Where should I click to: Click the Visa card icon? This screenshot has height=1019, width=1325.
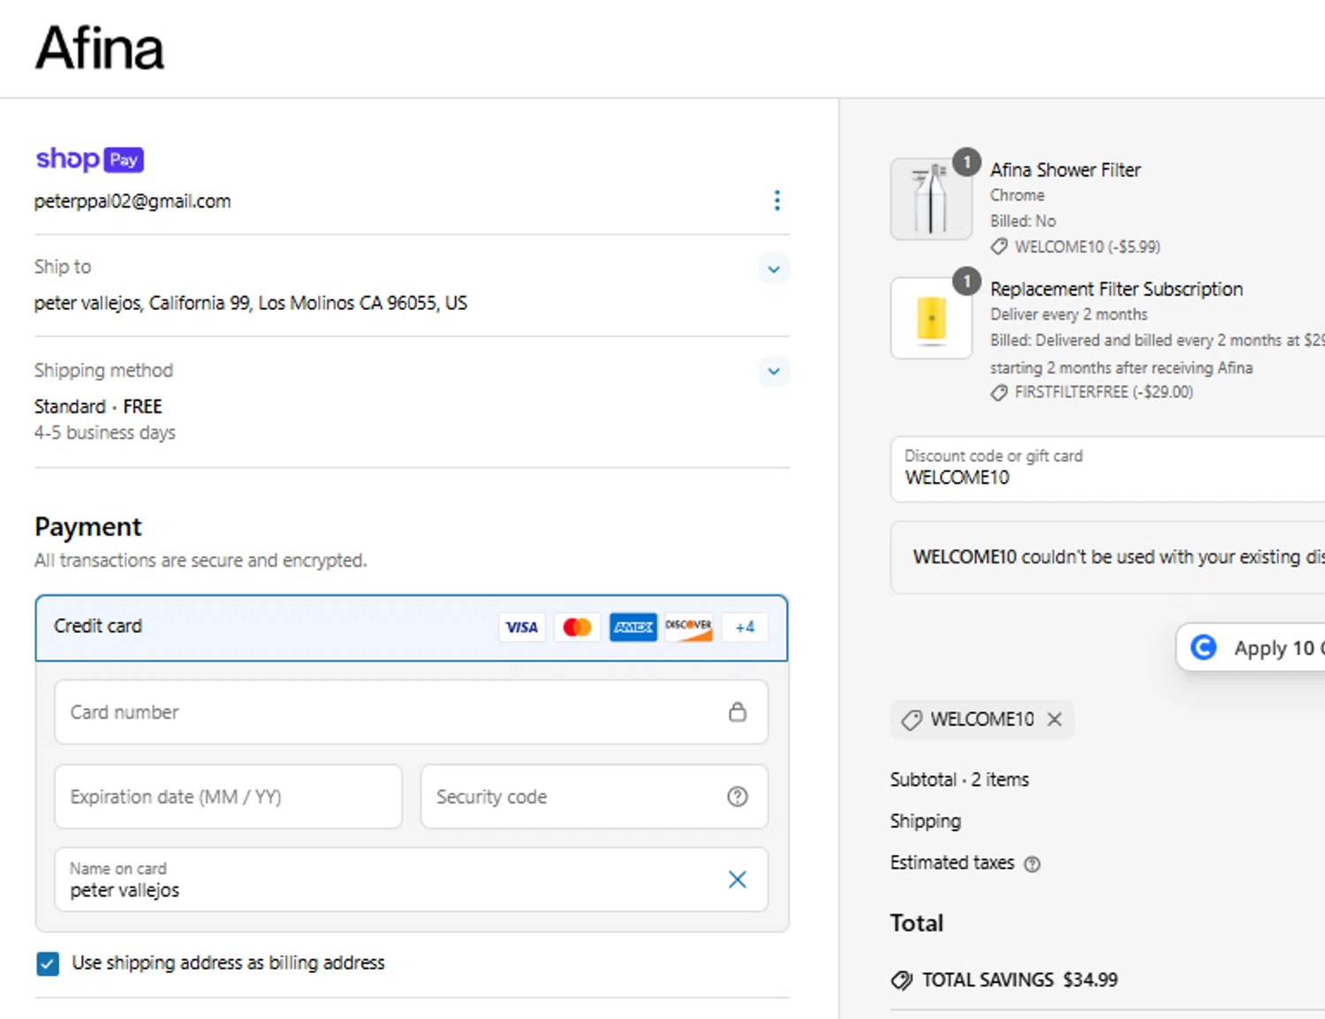click(x=522, y=627)
